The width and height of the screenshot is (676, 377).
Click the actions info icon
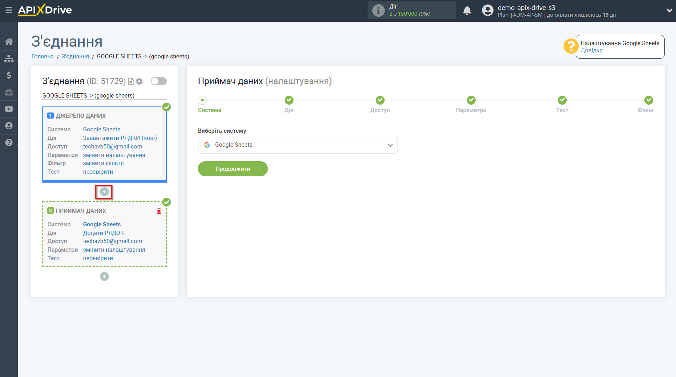378,10
